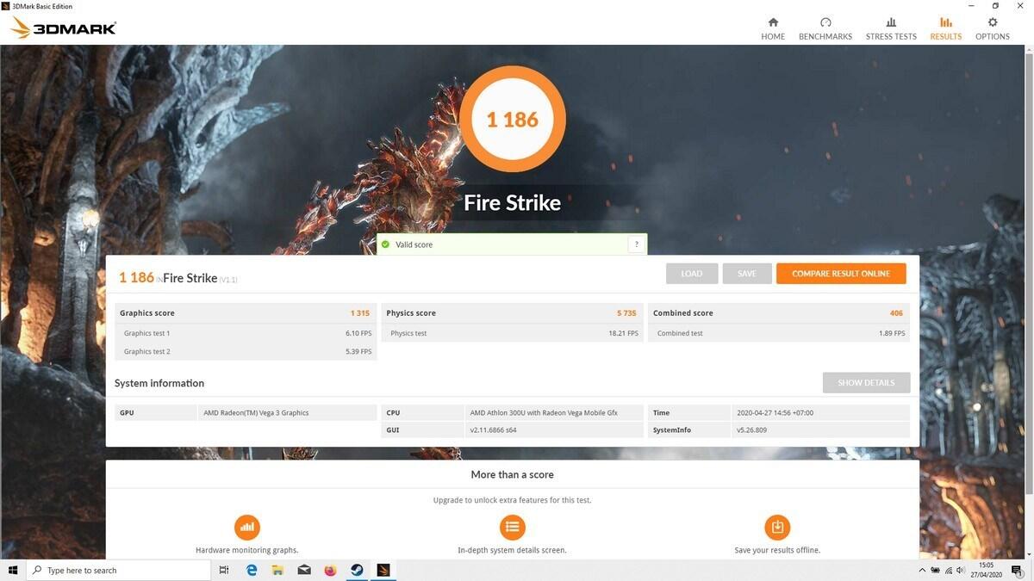Click the 3DMark logo
Screen dimensions: 1034x581
pos(63,28)
